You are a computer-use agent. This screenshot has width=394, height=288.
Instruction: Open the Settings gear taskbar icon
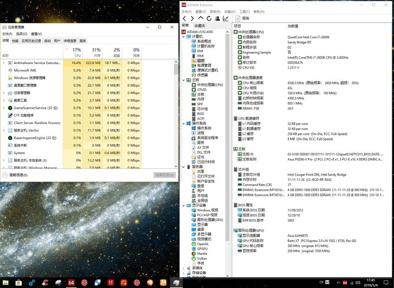tap(32, 283)
